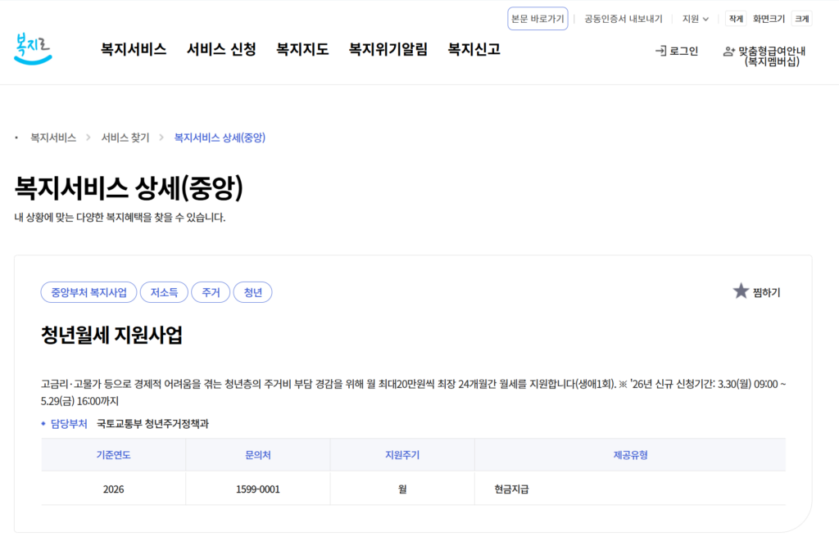Viewport: 839px width, 541px height.
Task: Decrease font size with 작게 button
Action: pos(736,19)
